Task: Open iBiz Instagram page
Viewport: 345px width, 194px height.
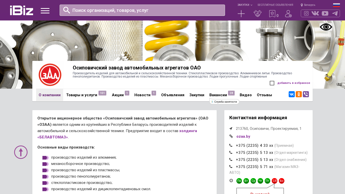Action: point(306,13)
